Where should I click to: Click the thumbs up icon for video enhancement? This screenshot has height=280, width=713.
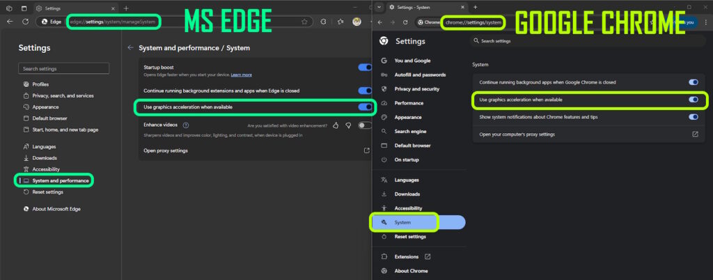click(336, 125)
